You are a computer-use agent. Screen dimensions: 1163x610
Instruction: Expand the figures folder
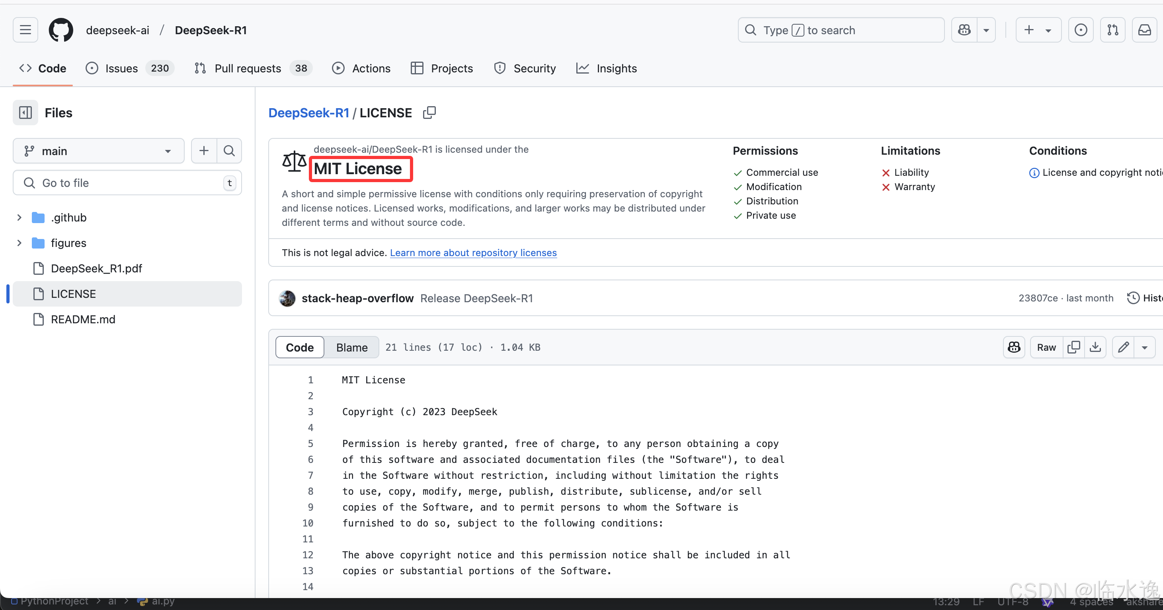[20, 243]
